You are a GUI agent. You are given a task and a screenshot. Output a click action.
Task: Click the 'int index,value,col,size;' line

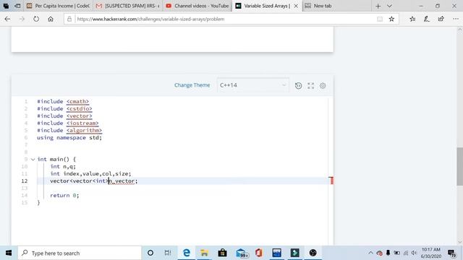[x=90, y=173]
